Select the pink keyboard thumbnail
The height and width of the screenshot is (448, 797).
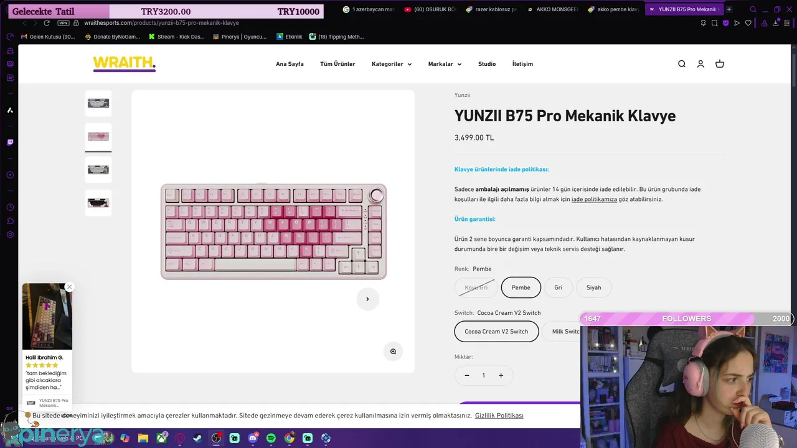98,137
